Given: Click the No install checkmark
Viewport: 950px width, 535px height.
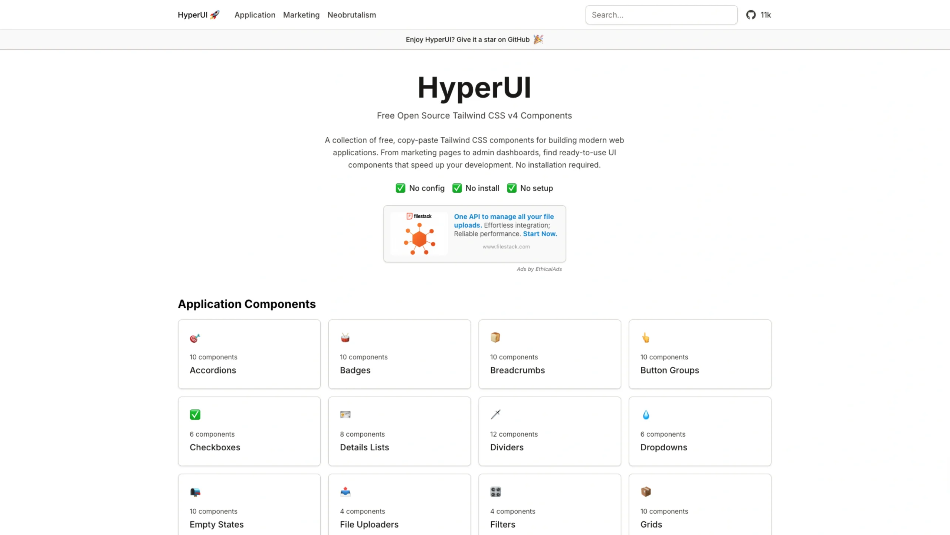Looking at the screenshot, I should tap(456, 188).
